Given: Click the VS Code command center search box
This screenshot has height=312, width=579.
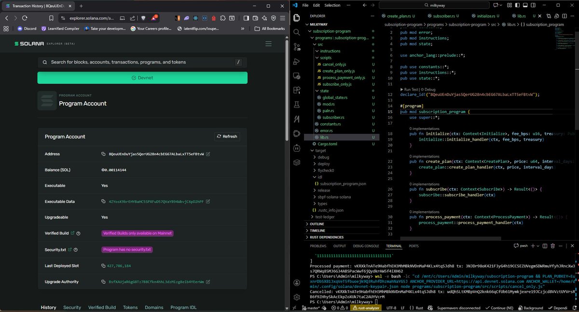Looking at the screenshot, I should [434, 5].
